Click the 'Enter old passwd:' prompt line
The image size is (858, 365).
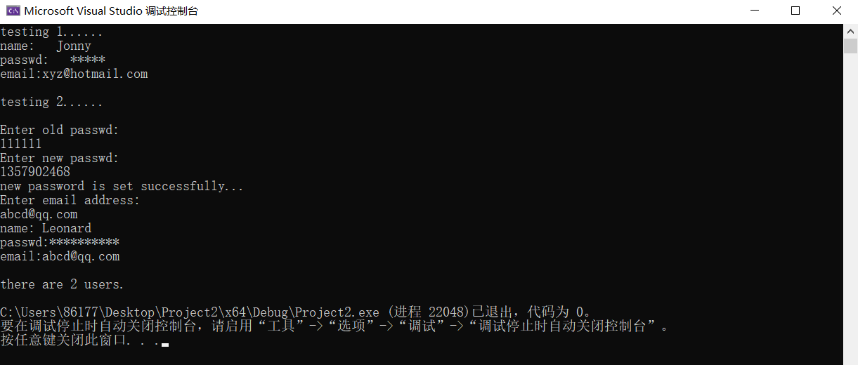pyautogui.click(x=60, y=130)
